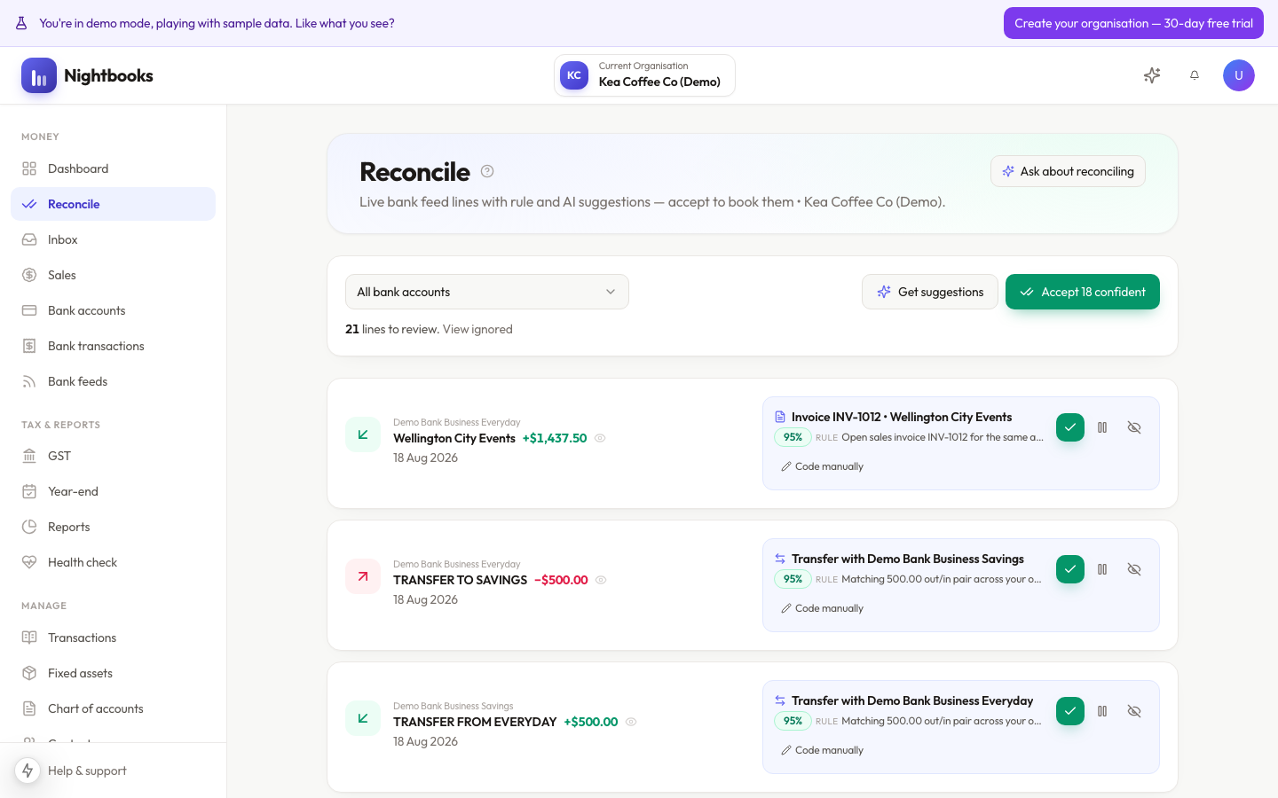The width and height of the screenshot is (1278, 798).
Task: Click the Wellington City Events transaction name
Action: (x=454, y=438)
